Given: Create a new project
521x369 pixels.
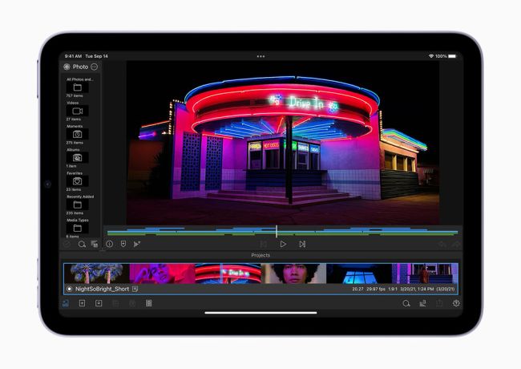Looking at the screenshot, I should pos(82,303).
